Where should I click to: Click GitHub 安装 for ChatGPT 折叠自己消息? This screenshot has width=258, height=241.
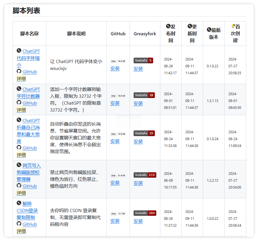[115, 141]
